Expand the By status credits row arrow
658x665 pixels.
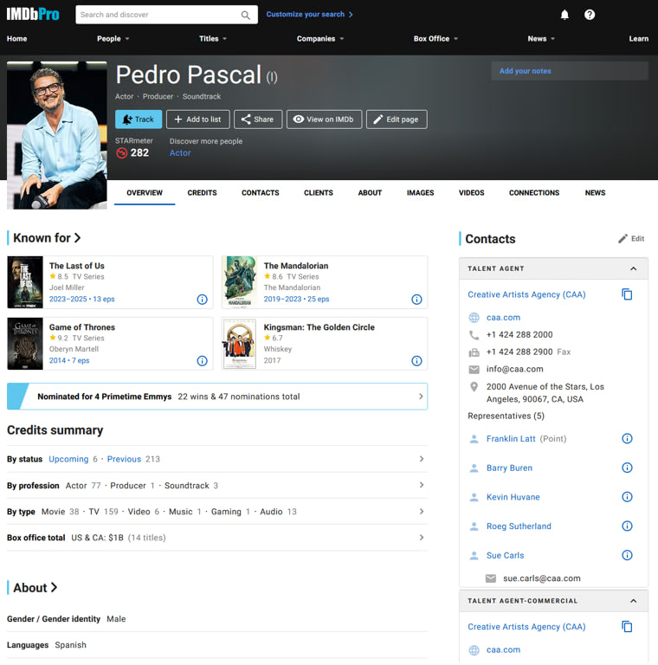(422, 459)
